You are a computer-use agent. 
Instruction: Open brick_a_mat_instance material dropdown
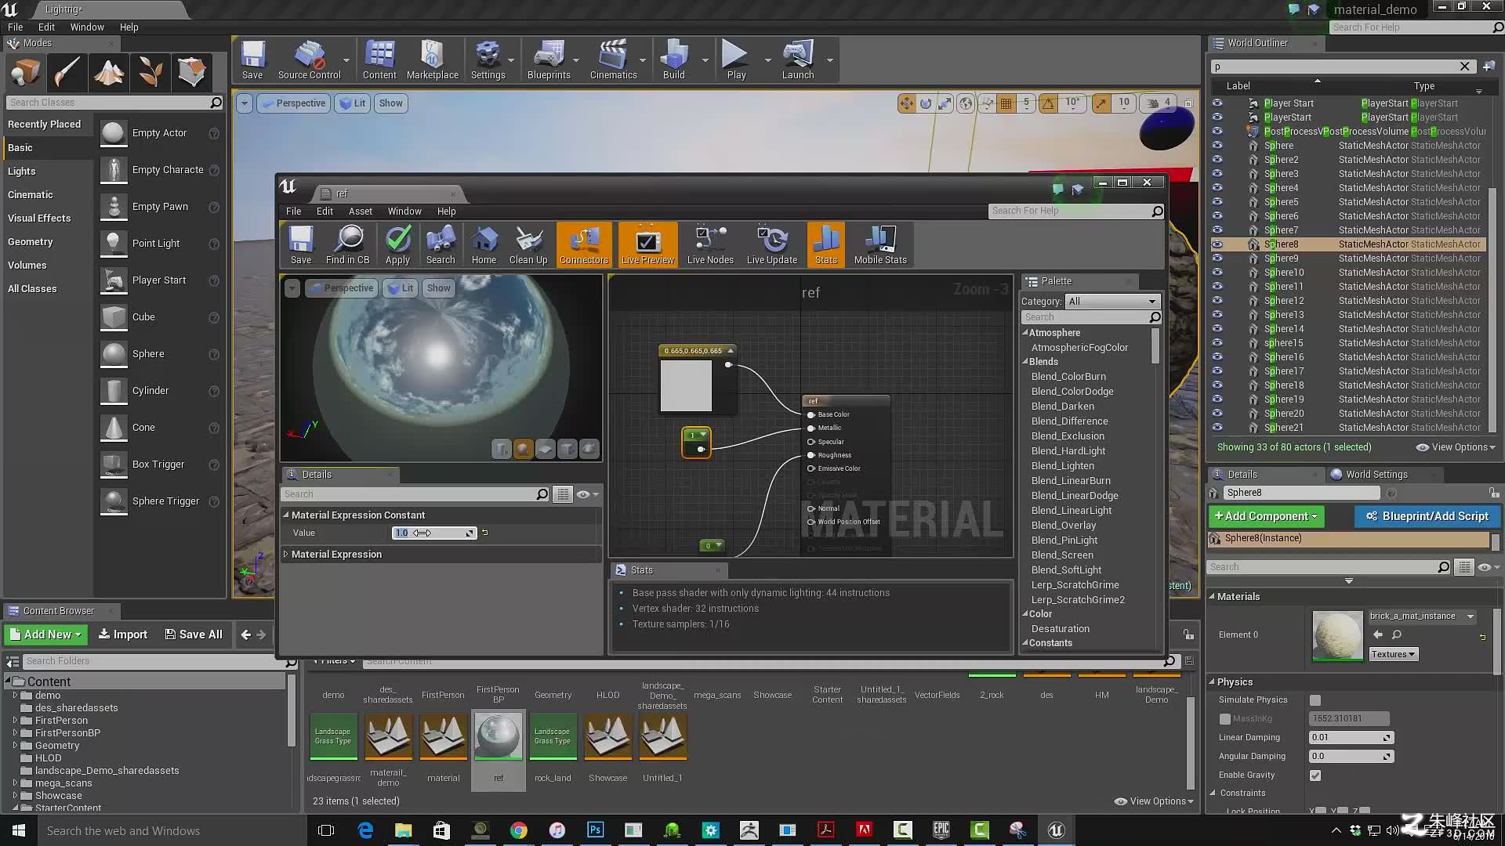pyautogui.click(x=1423, y=616)
